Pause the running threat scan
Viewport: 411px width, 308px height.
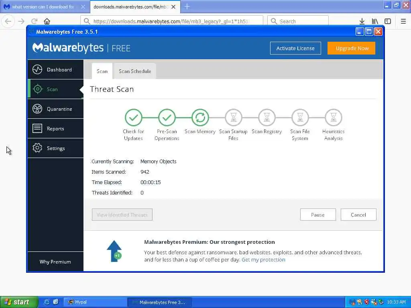pyautogui.click(x=318, y=215)
